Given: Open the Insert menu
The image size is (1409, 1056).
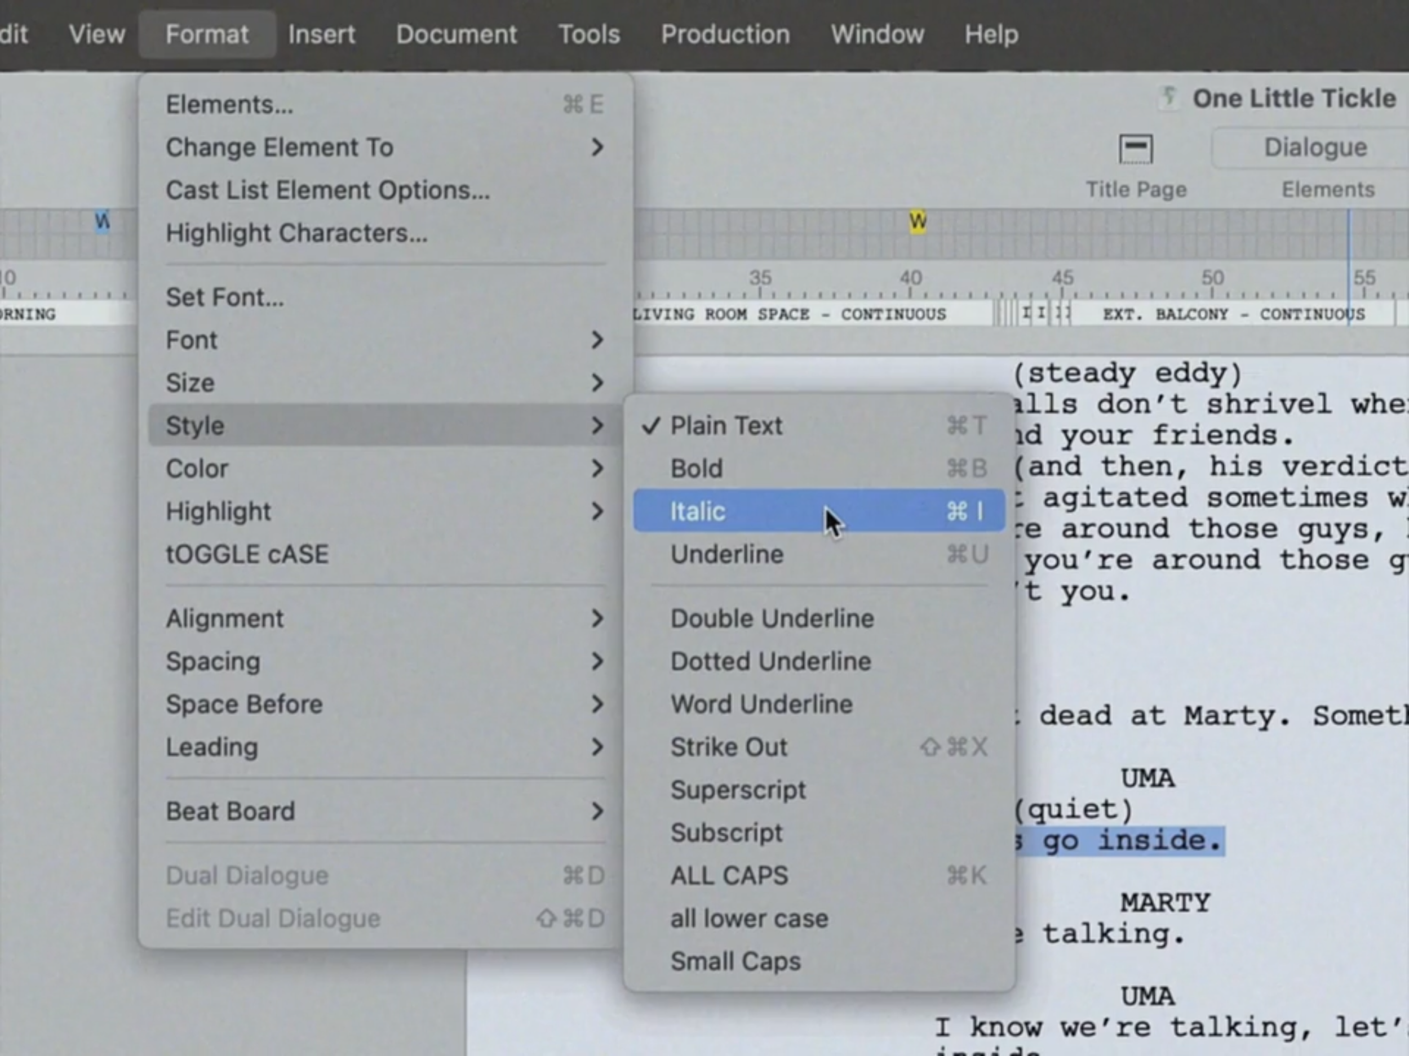Looking at the screenshot, I should click(321, 34).
